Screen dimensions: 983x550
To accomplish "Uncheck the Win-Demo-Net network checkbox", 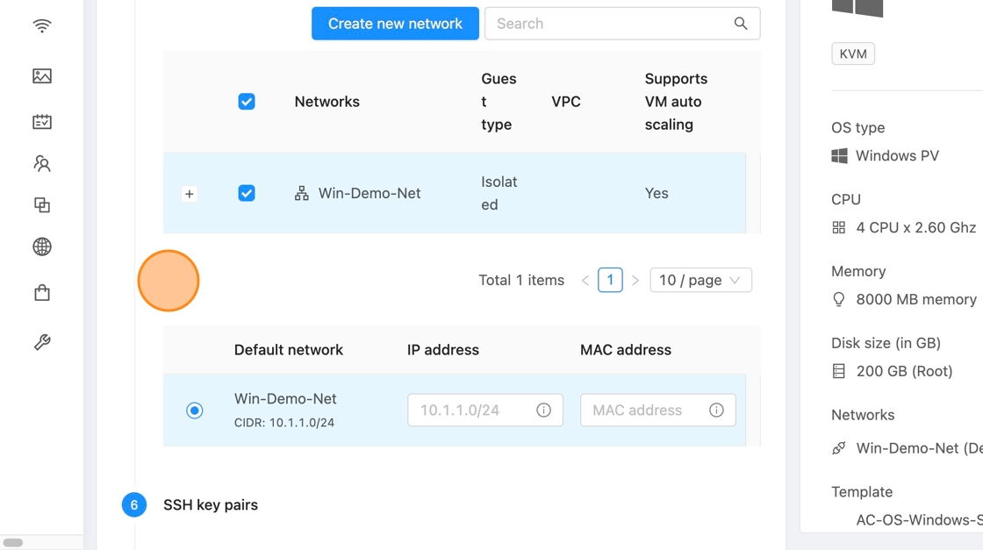I will click(x=247, y=193).
